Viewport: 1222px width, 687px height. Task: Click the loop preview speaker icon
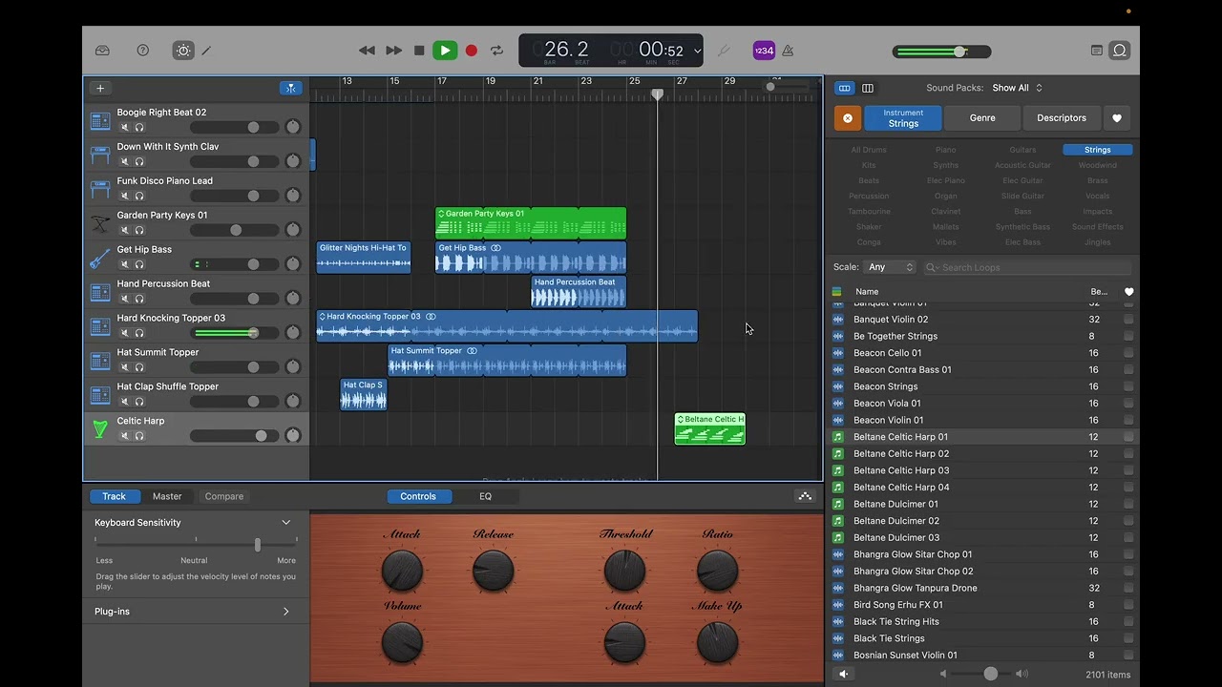(843, 674)
